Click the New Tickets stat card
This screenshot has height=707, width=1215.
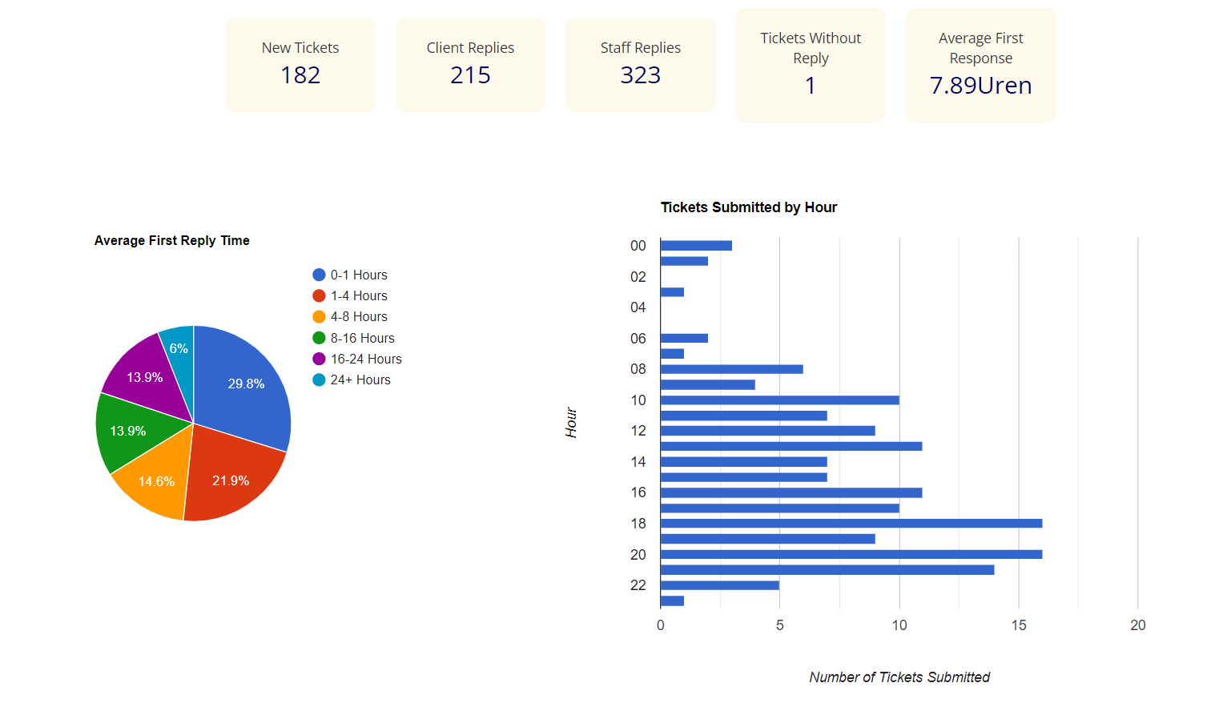point(300,64)
